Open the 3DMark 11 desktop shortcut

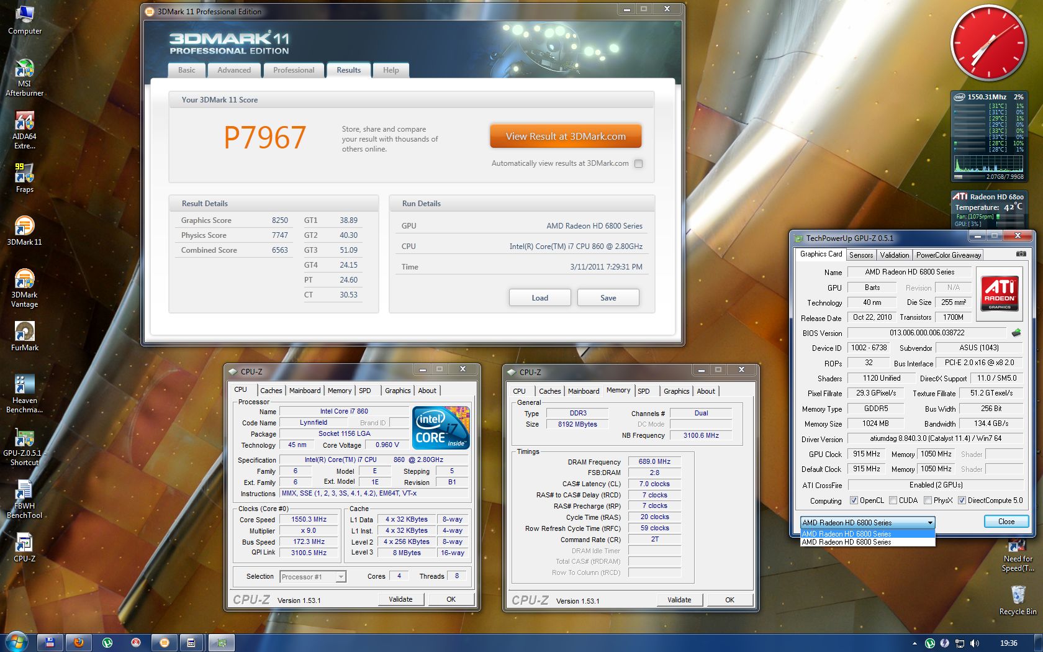[x=24, y=230]
